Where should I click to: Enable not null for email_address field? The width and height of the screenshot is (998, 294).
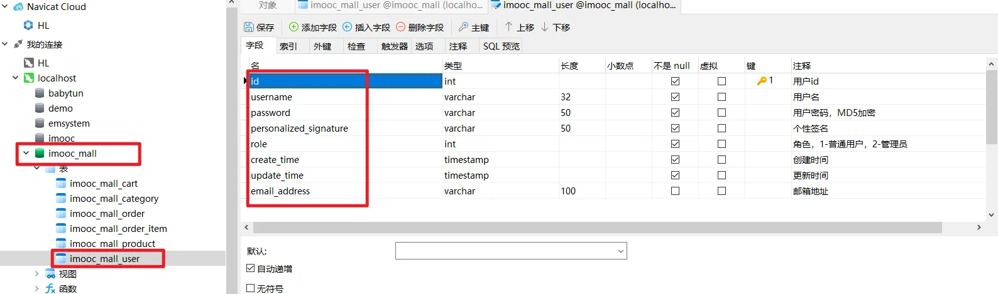click(675, 191)
